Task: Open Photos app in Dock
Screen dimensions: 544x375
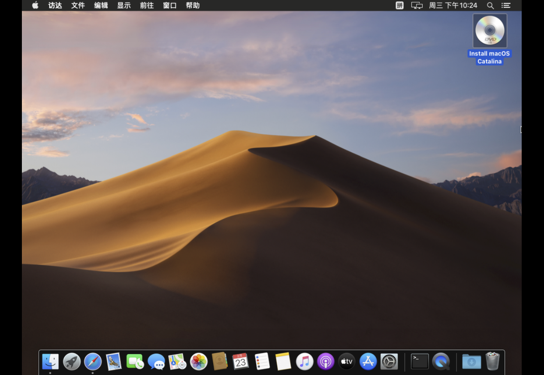Action: pyautogui.click(x=199, y=362)
